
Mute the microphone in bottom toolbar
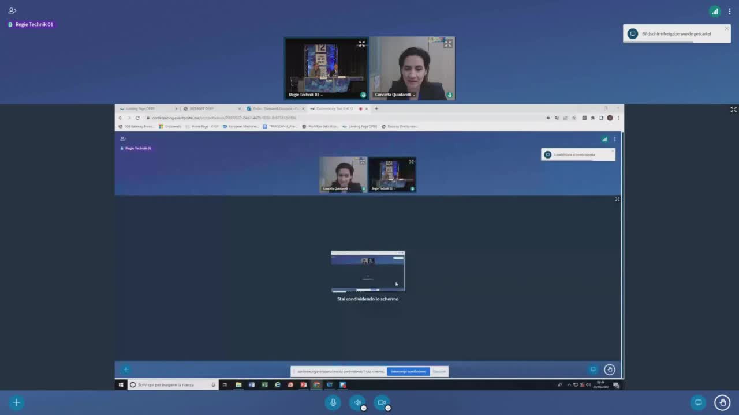pyautogui.click(x=333, y=402)
